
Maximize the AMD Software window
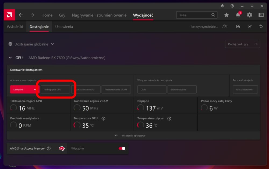point(252,6)
